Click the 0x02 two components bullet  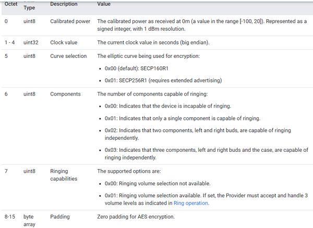click(198, 134)
